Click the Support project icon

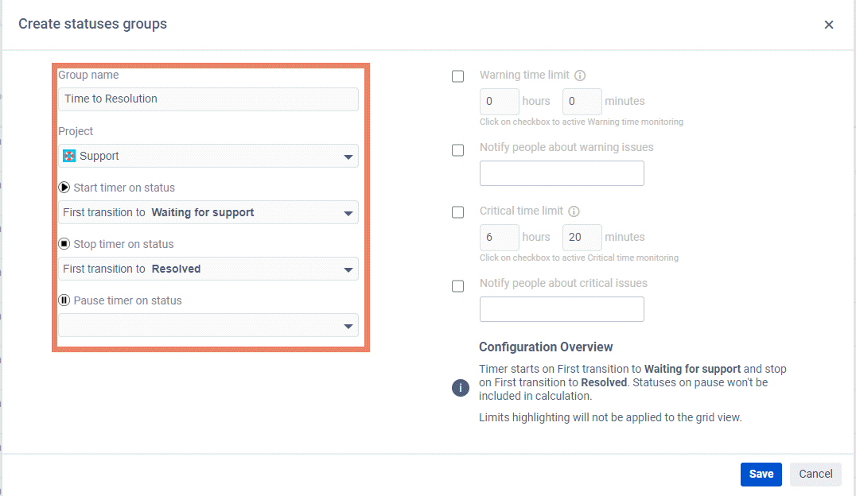point(69,157)
